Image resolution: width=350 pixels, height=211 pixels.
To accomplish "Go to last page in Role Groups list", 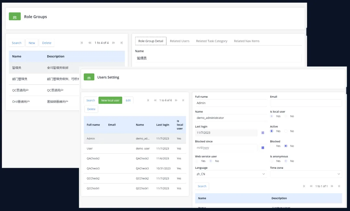I will 122,43.
